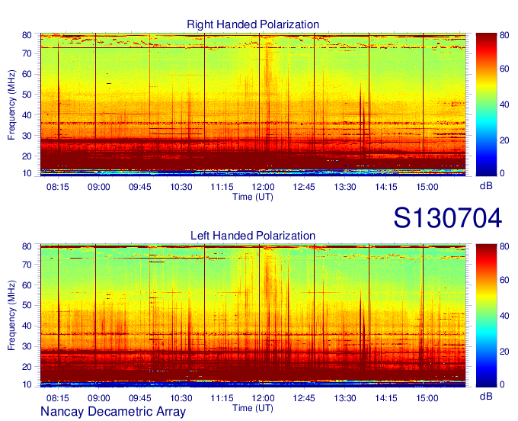This screenshot has height=421, width=518.
Task: Click the dB unit label of Left Handed colorbar
Action: pyautogui.click(x=486, y=396)
